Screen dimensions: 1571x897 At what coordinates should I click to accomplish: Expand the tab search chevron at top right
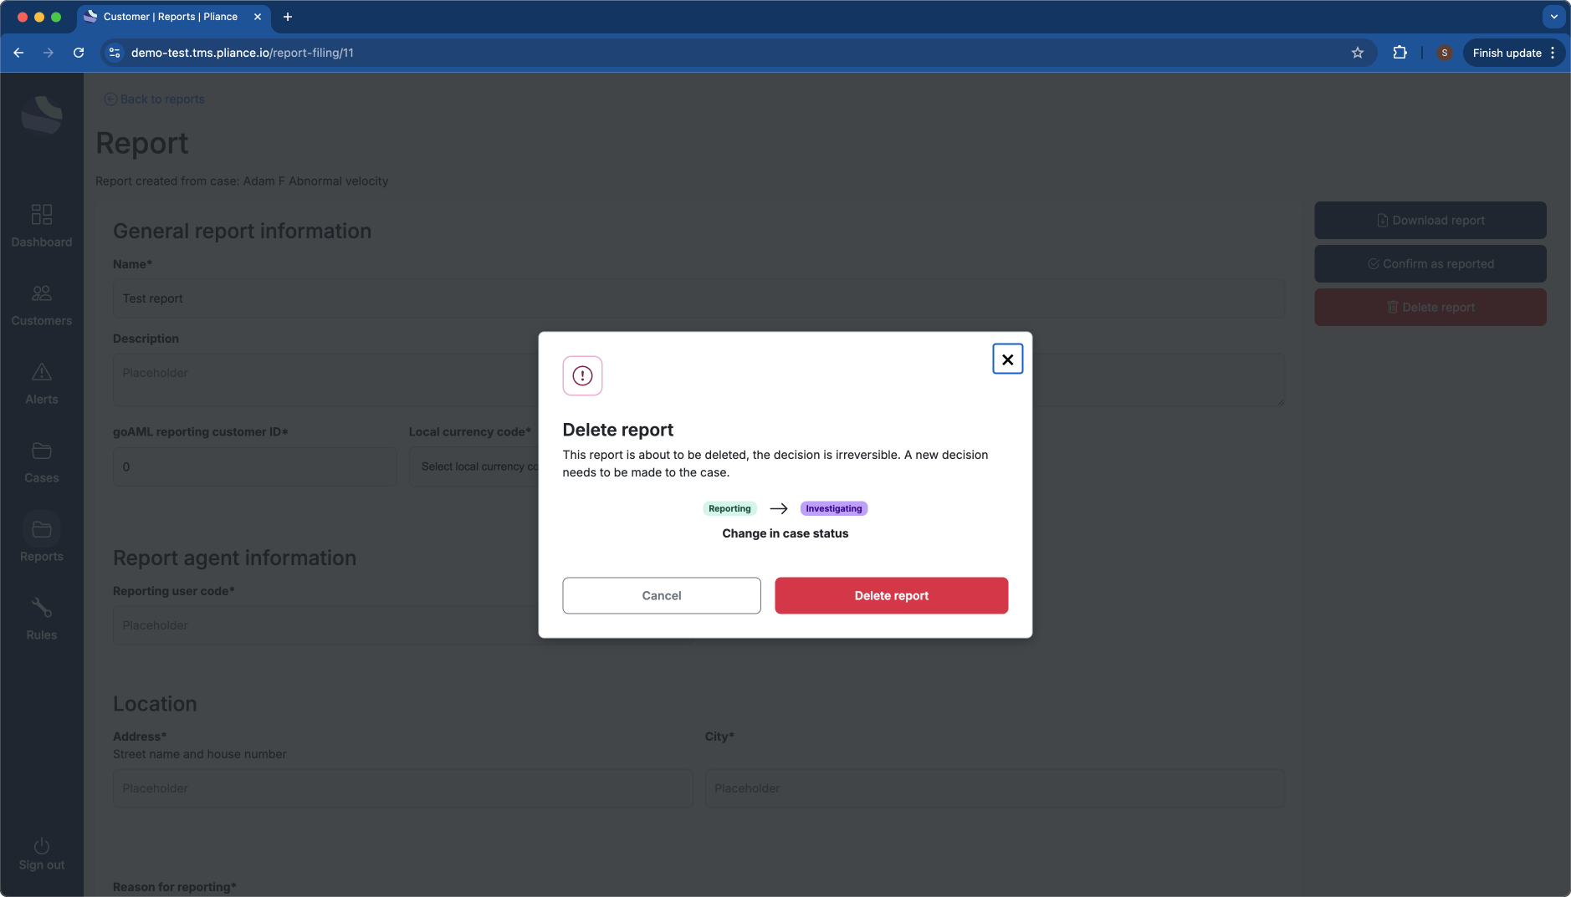[x=1553, y=17]
